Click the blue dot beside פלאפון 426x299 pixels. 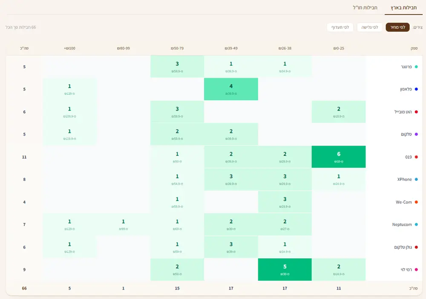coord(416,89)
